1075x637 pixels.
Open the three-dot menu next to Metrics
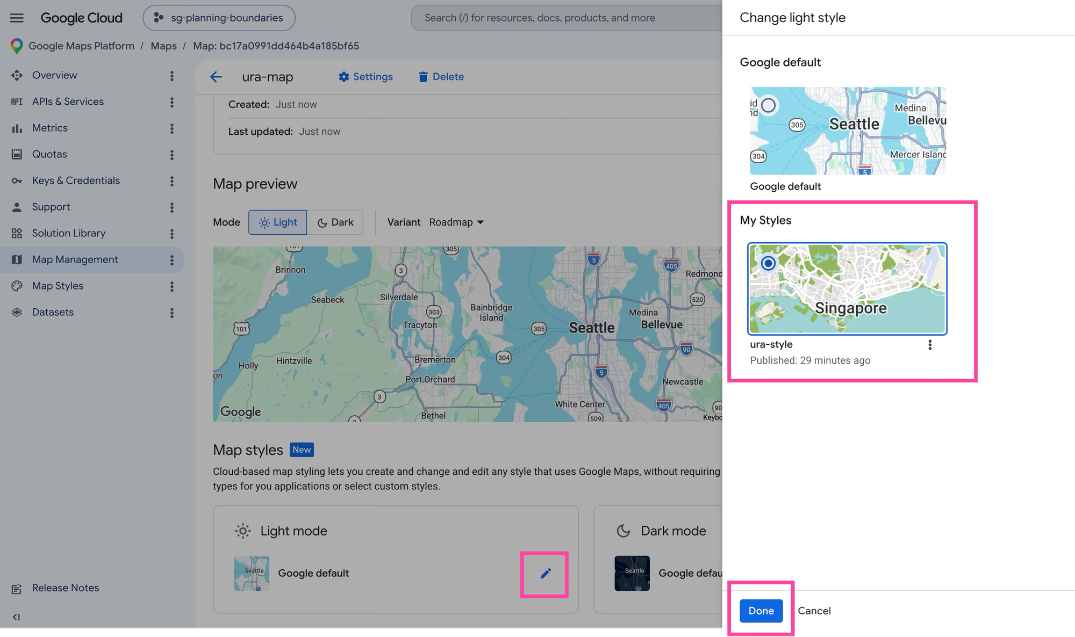point(172,128)
